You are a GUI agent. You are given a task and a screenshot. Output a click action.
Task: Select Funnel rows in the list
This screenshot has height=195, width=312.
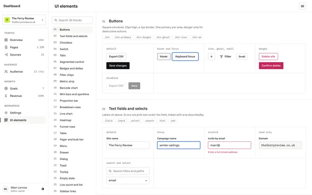(x=72, y=127)
